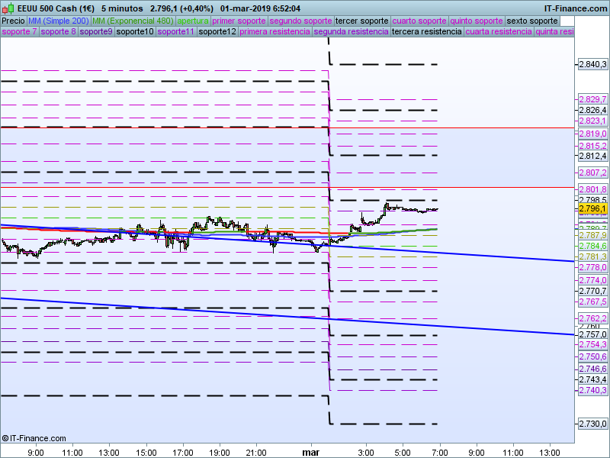Click the © IT-Finance.com copyright text

coord(31,438)
